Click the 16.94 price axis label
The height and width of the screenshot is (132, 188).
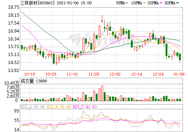[14, 31]
